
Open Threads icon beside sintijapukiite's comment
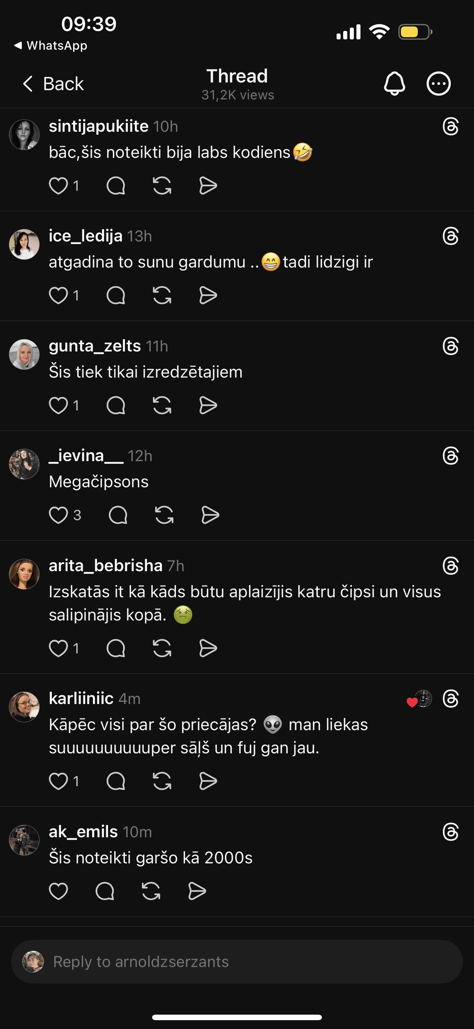pos(450,127)
